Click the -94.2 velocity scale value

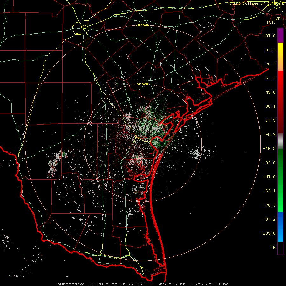tap(269, 219)
